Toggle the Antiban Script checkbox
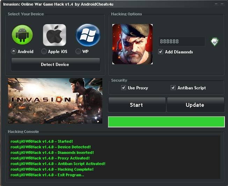The height and width of the screenshot is (186, 228). coord(173,88)
